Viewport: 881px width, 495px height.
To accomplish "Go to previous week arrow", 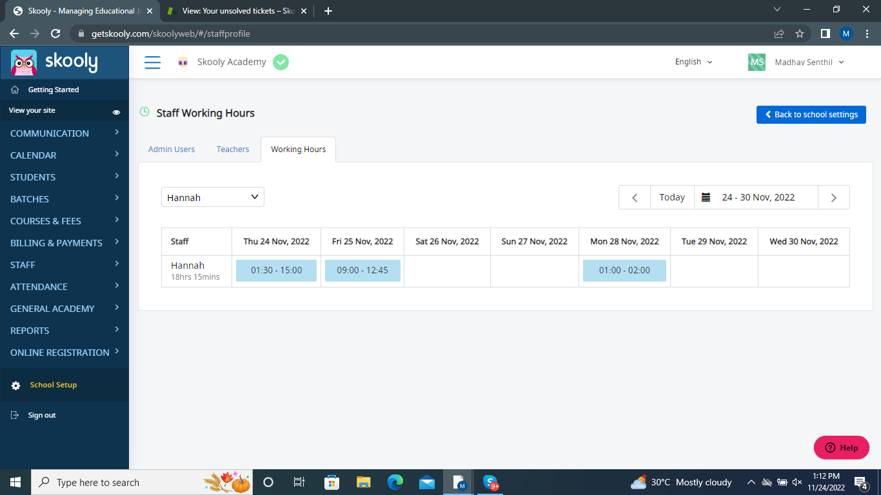I will tap(635, 198).
